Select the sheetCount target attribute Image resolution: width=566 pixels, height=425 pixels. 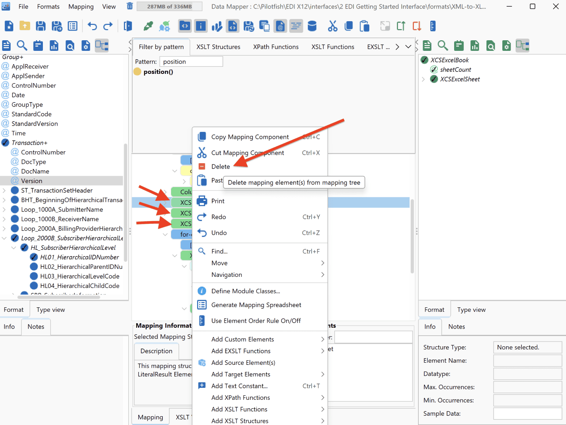[x=455, y=70]
